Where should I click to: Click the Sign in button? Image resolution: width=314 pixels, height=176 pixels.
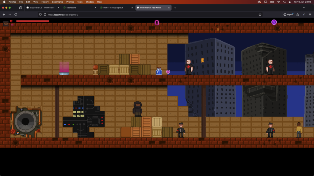288,14
